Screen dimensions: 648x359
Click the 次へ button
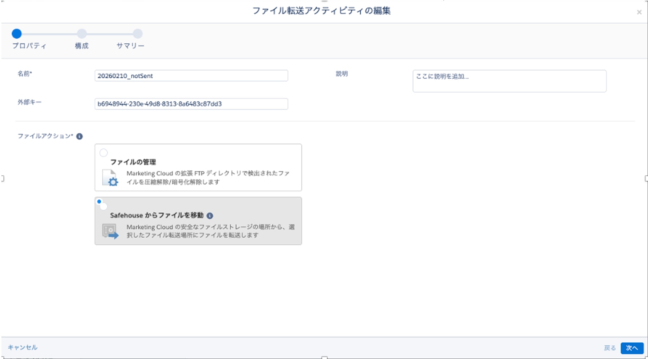click(632, 348)
